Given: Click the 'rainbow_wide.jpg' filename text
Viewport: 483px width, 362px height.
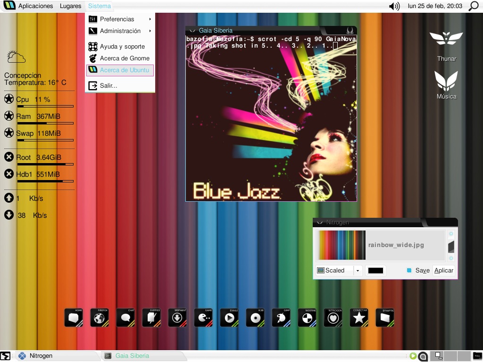Looking at the screenshot, I should click(396, 245).
